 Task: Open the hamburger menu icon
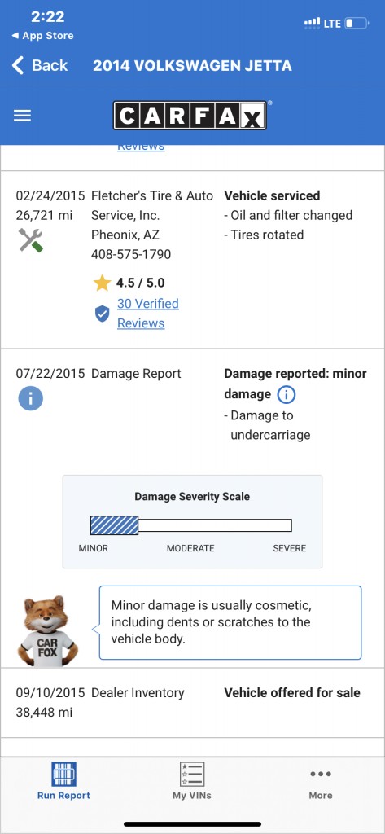point(22,116)
